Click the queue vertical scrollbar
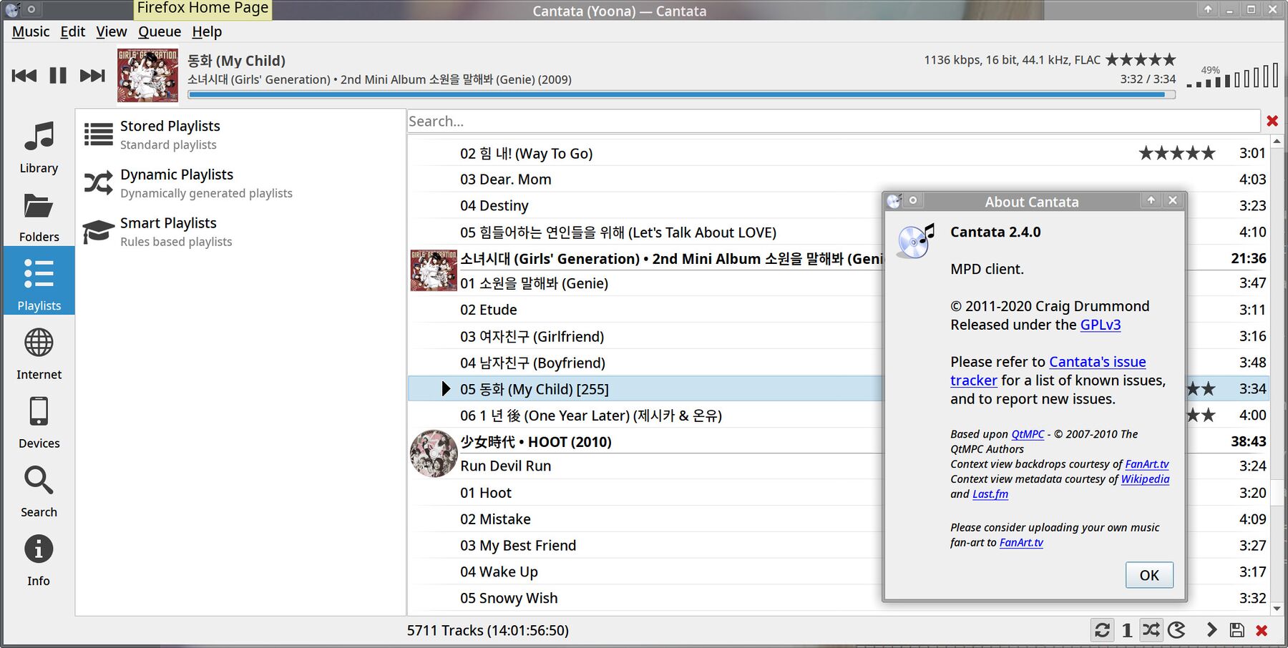The height and width of the screenshot is (648, 1288). [x=1277, y=375]
